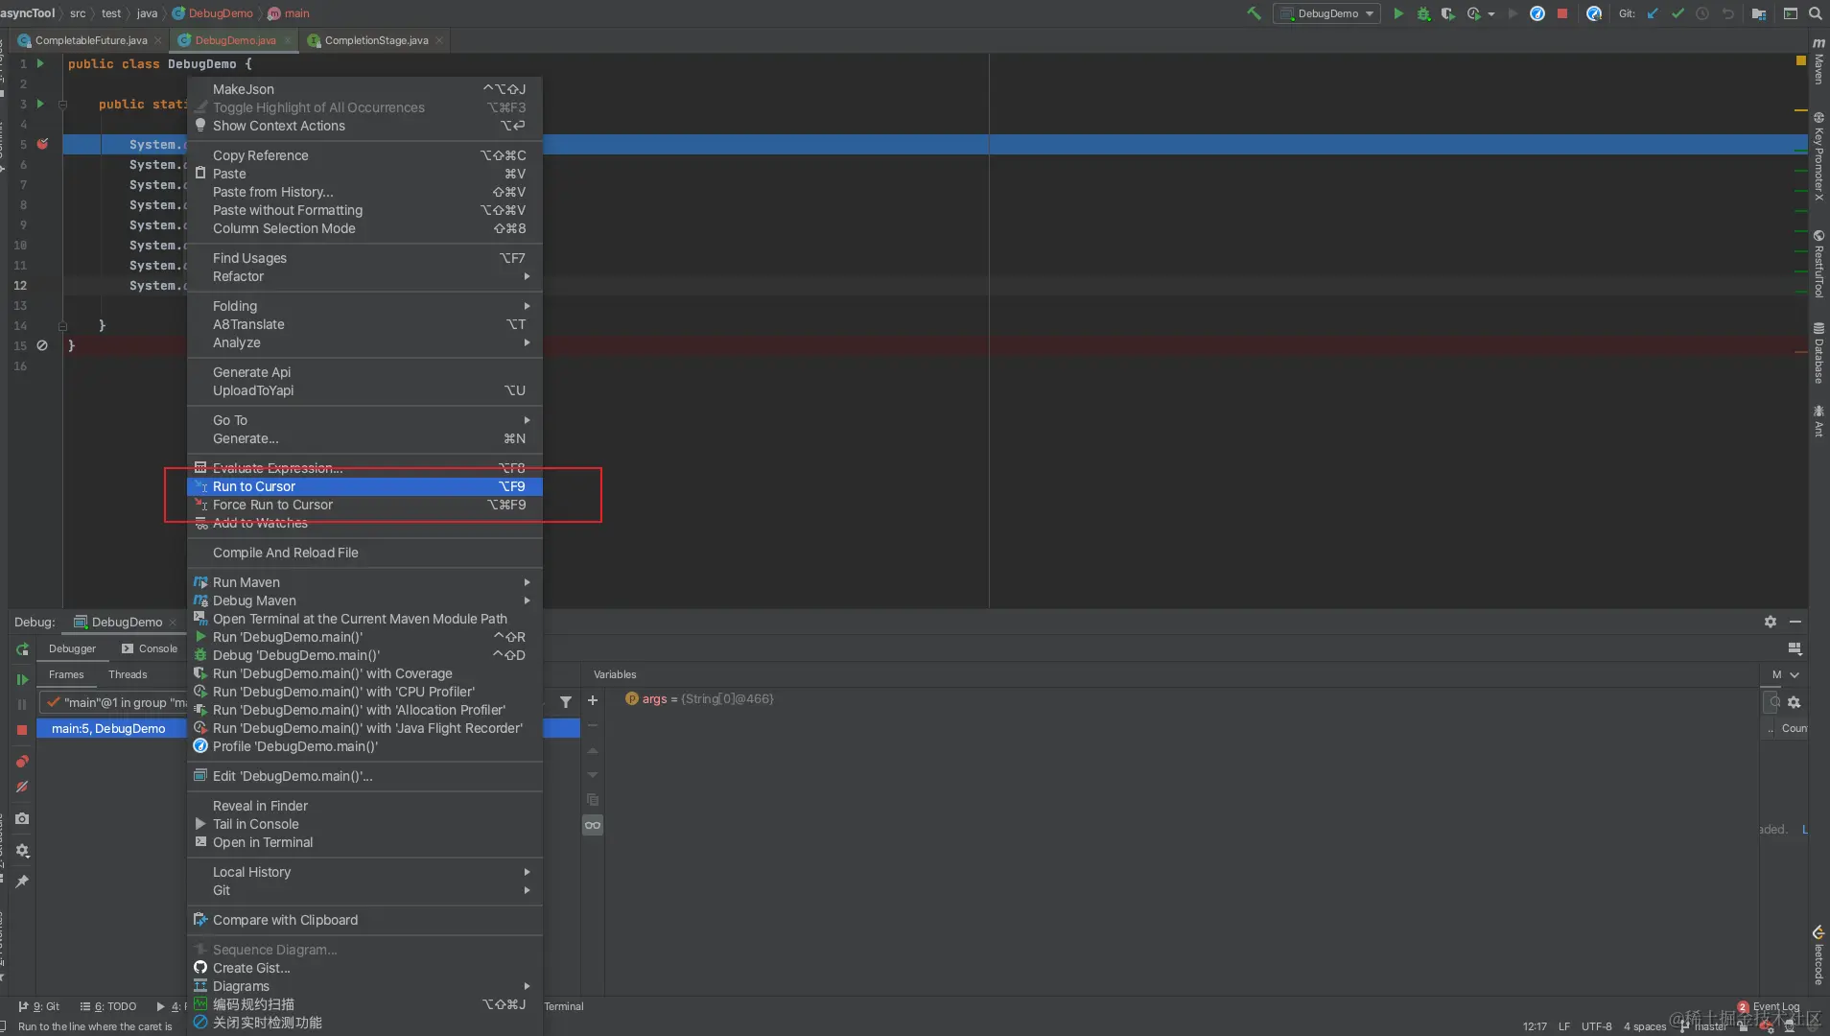Click the Build project hammer icon
The width and height of the screenshot is (1830, 1036).
point(1254,13)
